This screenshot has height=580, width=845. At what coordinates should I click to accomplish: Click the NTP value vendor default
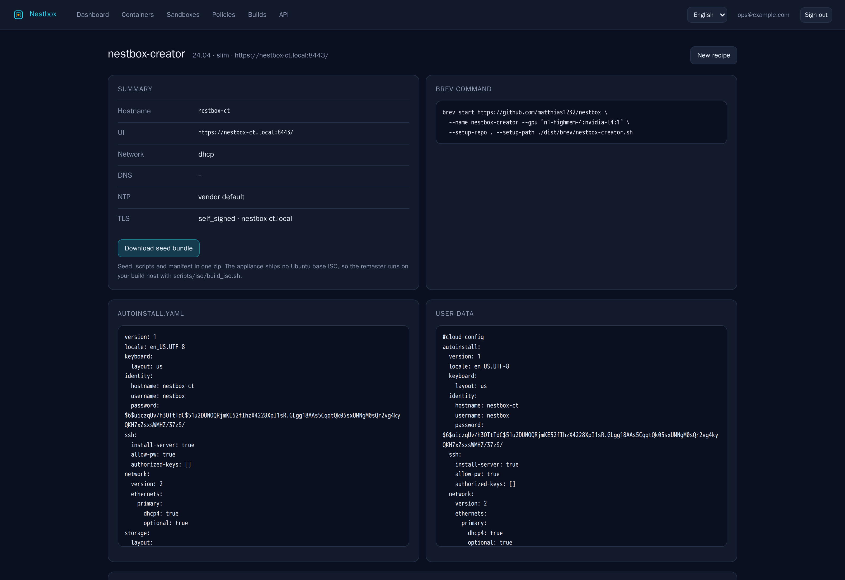(221, 197)
